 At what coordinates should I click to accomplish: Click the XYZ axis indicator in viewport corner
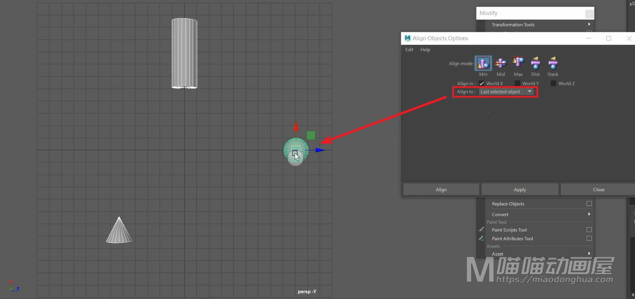14,285
